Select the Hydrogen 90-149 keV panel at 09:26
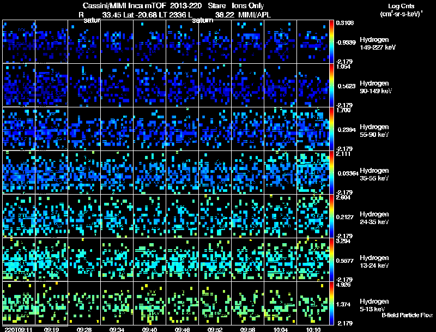This screenshot has width=436, height=332. click(84, 85)
